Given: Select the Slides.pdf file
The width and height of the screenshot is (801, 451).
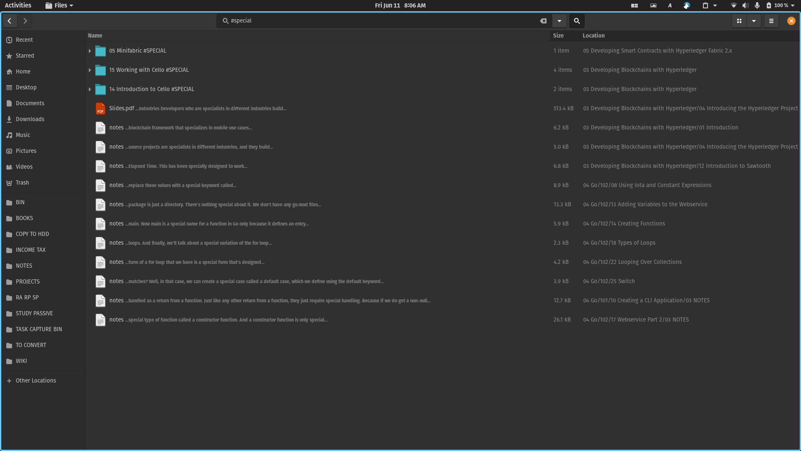Looking at the screenshot, I should pos(443,109).
